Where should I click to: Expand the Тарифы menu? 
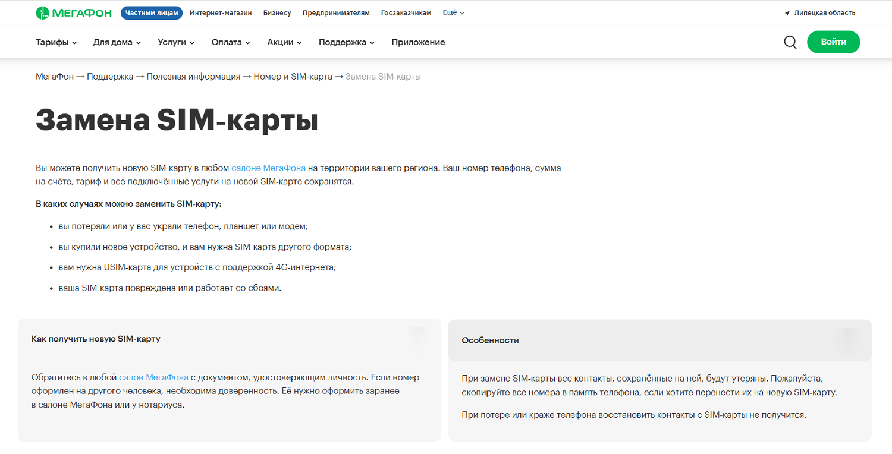click(56, 42)
